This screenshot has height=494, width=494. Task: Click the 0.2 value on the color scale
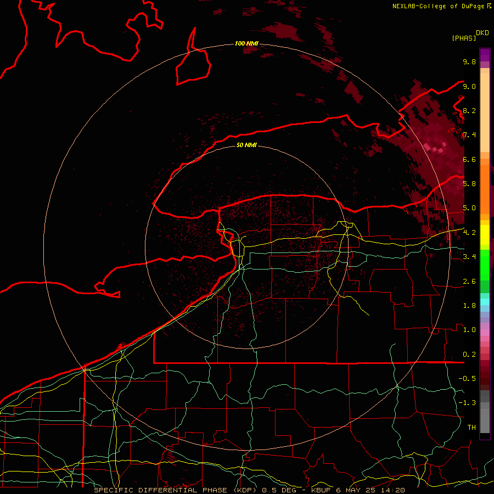point(469,354)
